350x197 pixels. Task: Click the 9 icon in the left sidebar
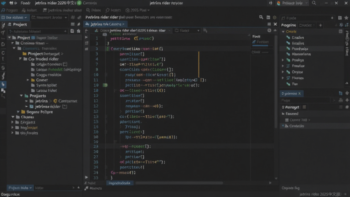tap(3, 68)
